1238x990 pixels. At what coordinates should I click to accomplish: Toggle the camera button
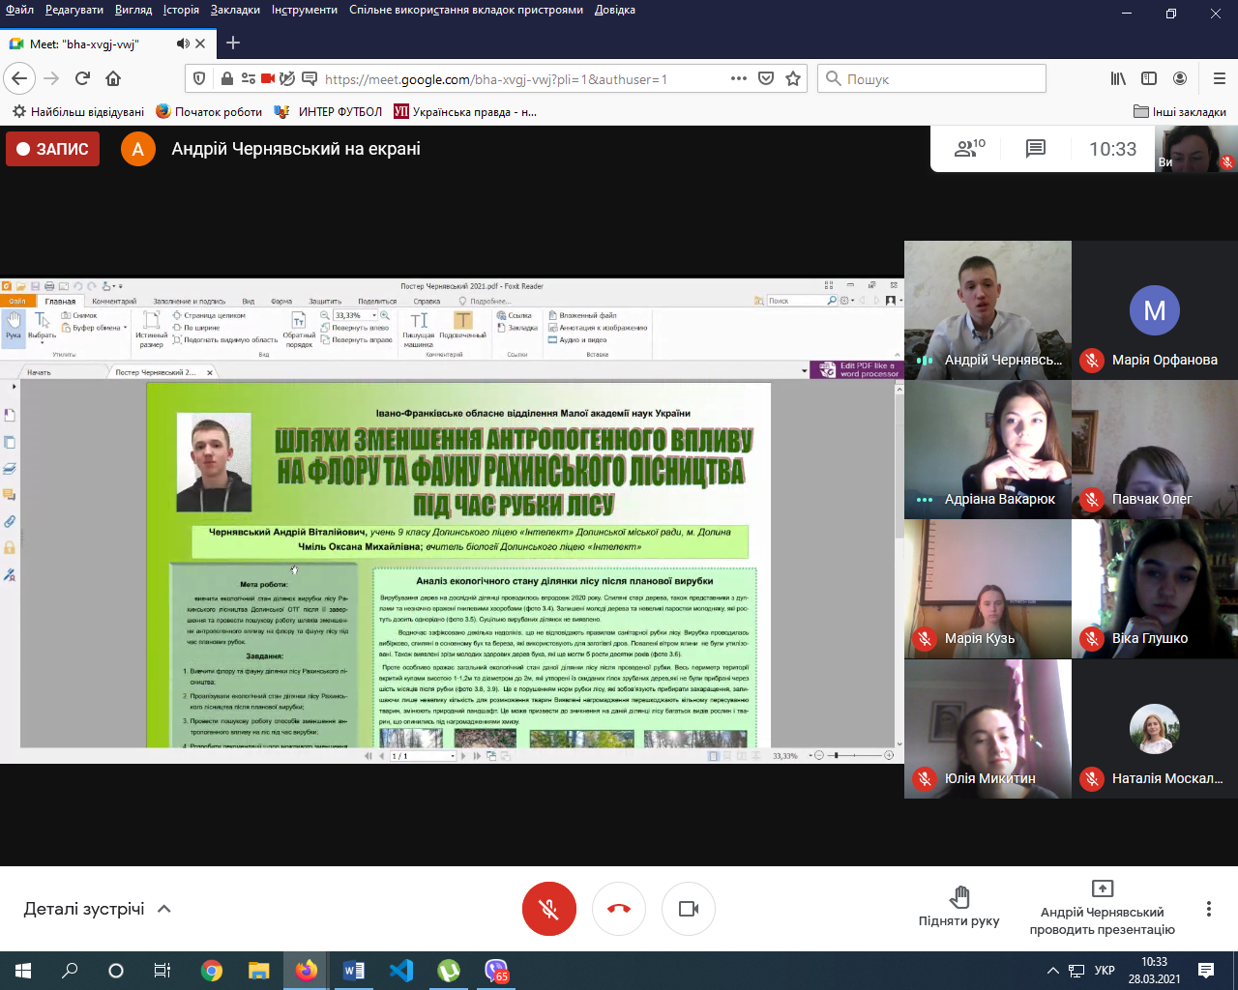[x=689, y=909]
